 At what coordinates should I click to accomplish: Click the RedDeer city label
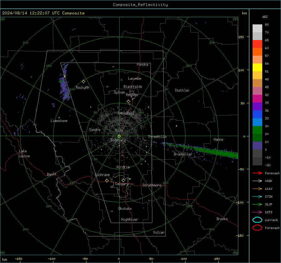132,95
